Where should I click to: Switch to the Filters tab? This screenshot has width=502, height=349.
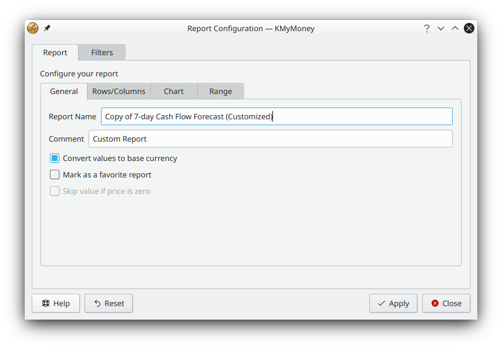[x=102, y=52]
